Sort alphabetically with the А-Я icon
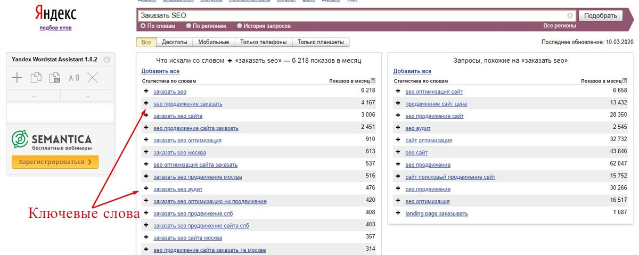The width and height of the screenshot is (639, 255). point(74,78)
